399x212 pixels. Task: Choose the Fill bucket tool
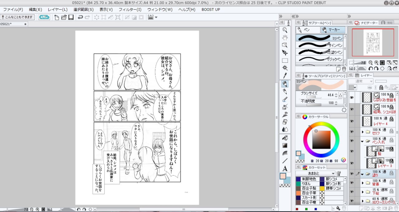click(285, 138)
